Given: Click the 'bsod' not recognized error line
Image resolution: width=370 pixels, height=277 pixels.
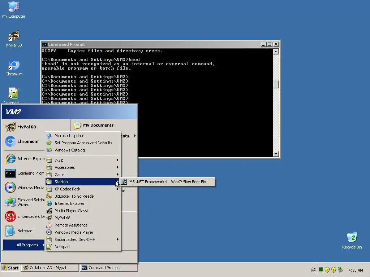Looking at the screenshot, I should 128,64.
